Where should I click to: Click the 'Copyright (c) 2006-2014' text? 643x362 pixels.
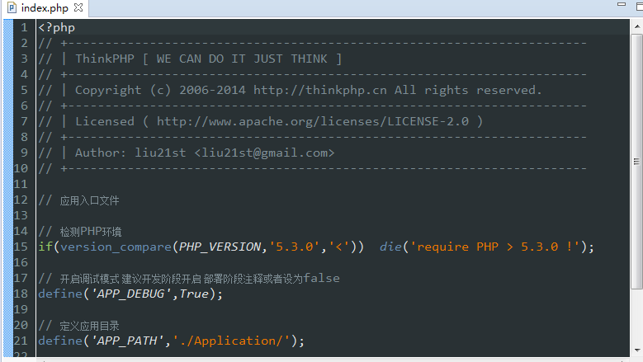[x=160, y=90]
